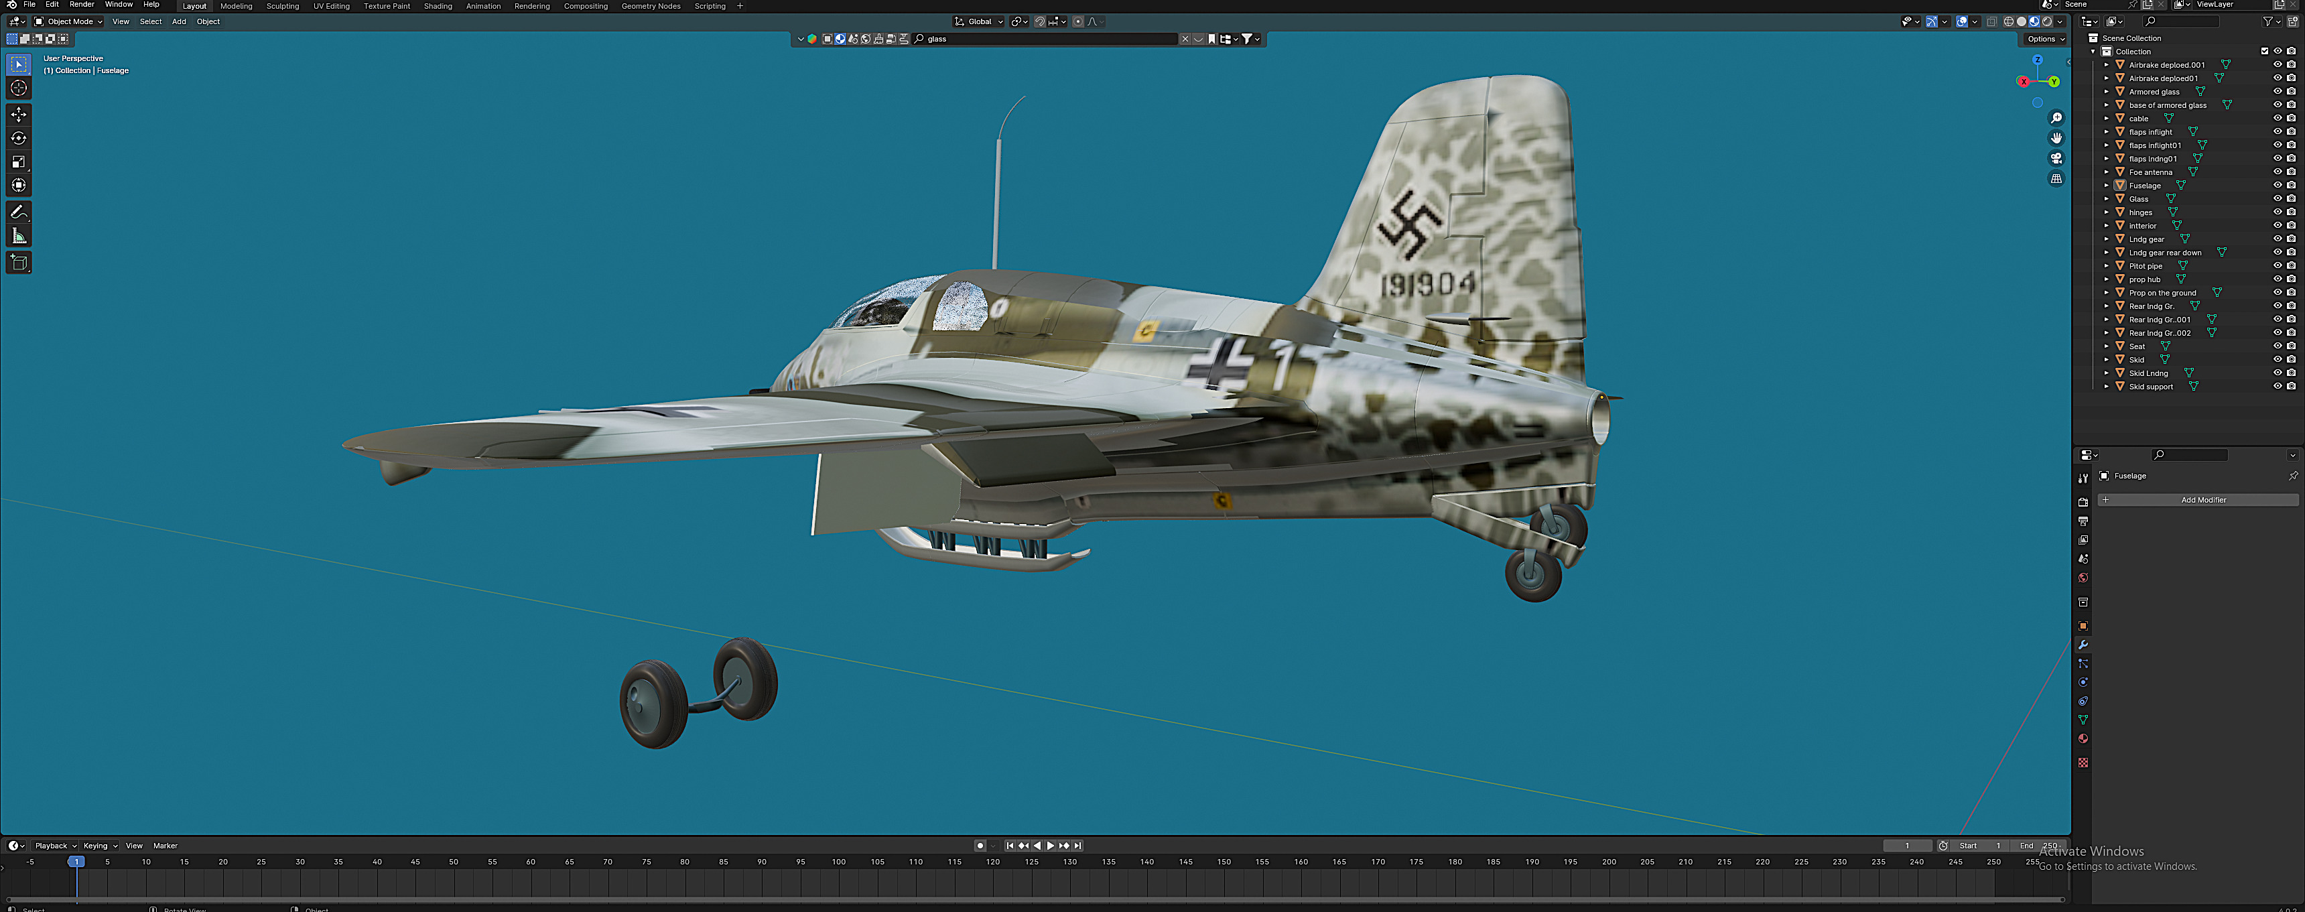
Task: Hide Armored glass eye toggle
Action: coord(2278,91)
